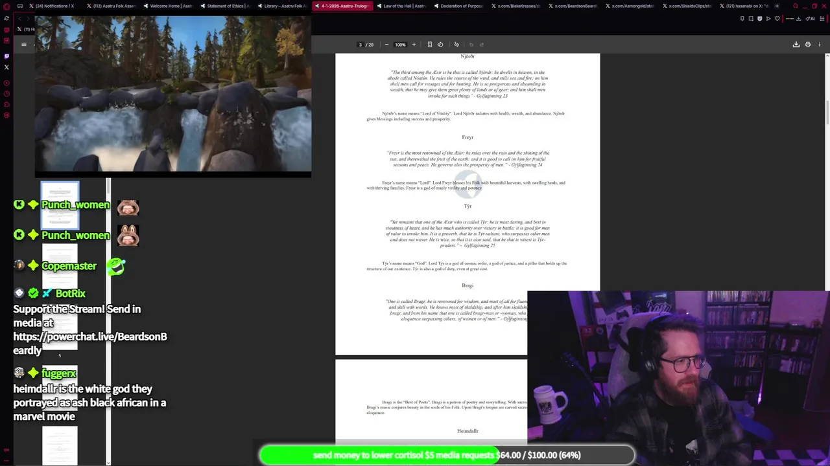Click the play icon in address bar
This screenshot has height=466, width=830.
tap(768, 18)
